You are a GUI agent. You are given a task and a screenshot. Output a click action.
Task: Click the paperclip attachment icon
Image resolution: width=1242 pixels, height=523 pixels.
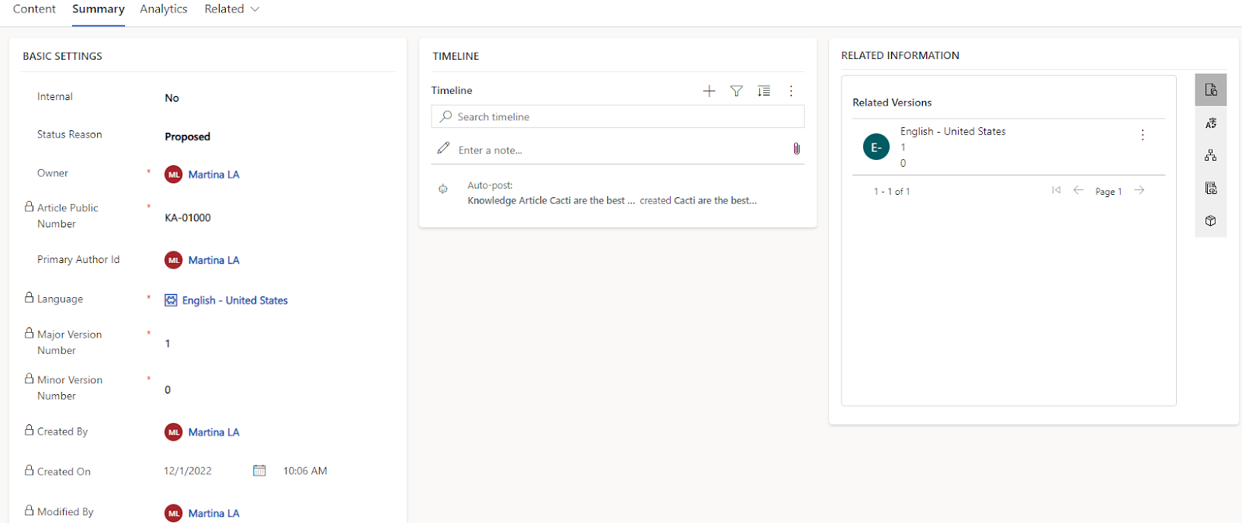point(796,149)
